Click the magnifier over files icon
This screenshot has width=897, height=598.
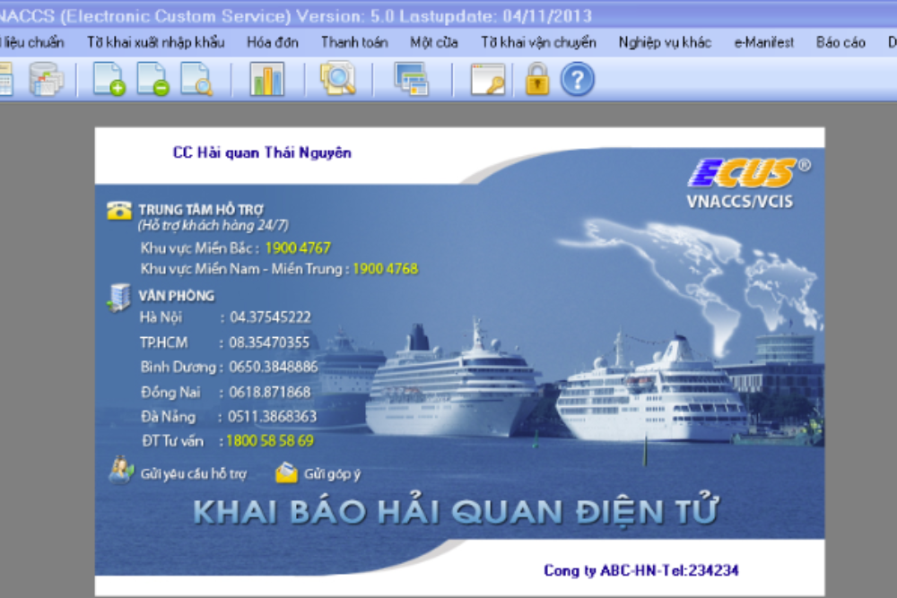pyautogui.click(x=338, y=79)
